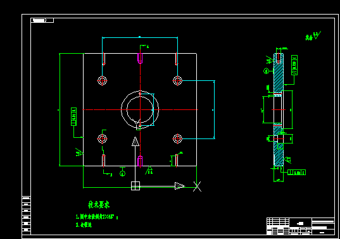This screenshot has height=239, width=340.
Task: Click the UCS Y-axis arrowhead pointing up
Action: pos(135,141)
